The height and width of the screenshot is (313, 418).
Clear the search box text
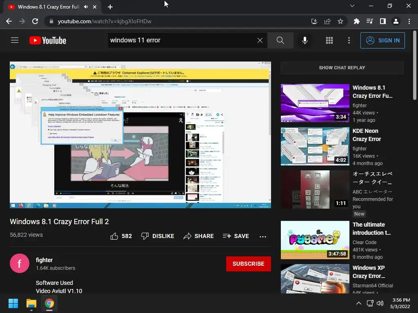[x=260, y=40]
